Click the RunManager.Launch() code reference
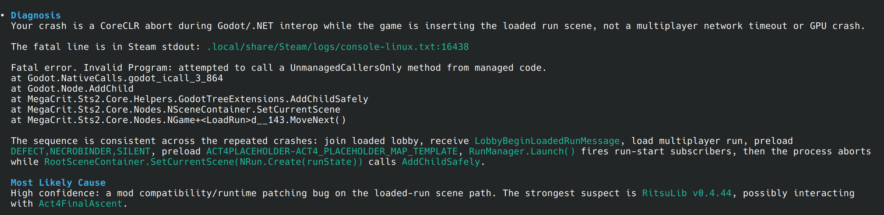884x215 pixels. point(522,151)
